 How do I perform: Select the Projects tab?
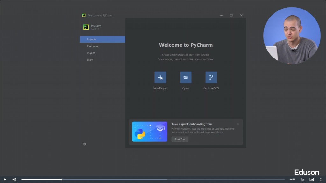pyautogui.click(x=102, y=39)
